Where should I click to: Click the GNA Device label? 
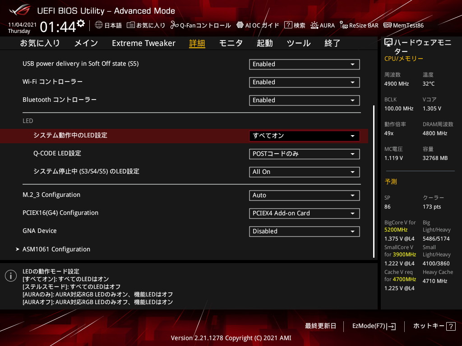click(x=40, y=231)
